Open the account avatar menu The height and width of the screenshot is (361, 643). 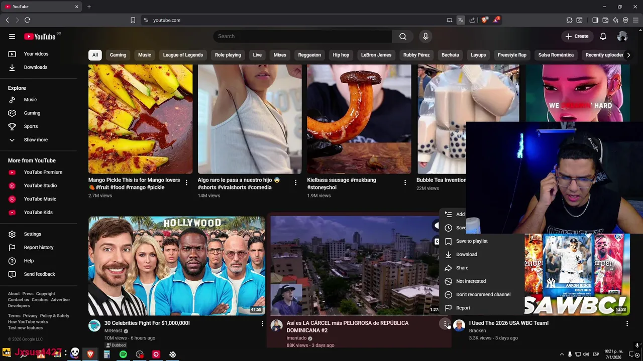(x=622, y=36)
